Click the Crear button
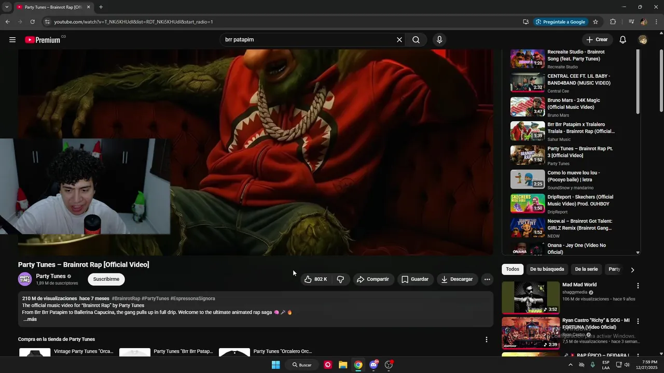 click(x=597, y=40)
